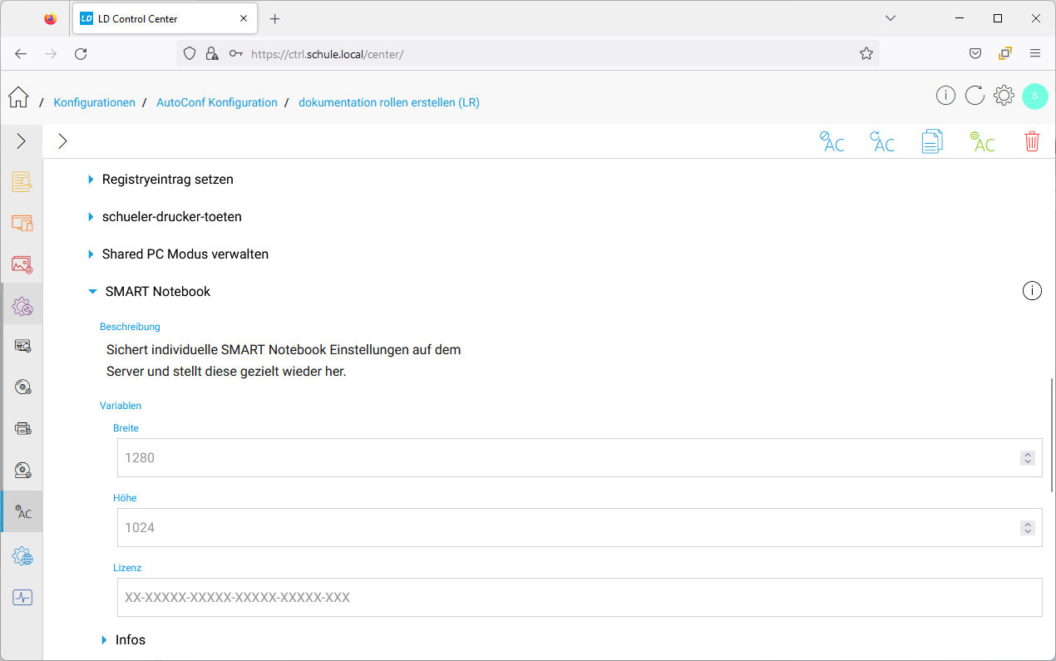
Task: Bookmark this page with the star icon
Action: pos(866,53)
